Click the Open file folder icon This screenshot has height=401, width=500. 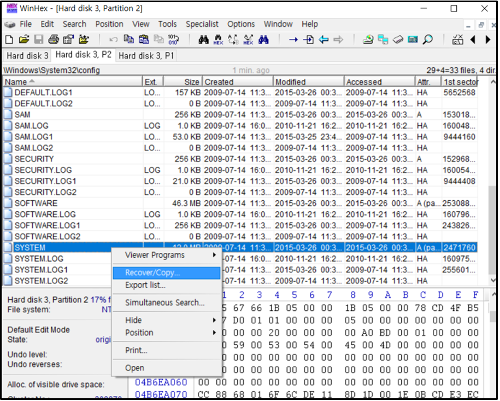[24, 39]
